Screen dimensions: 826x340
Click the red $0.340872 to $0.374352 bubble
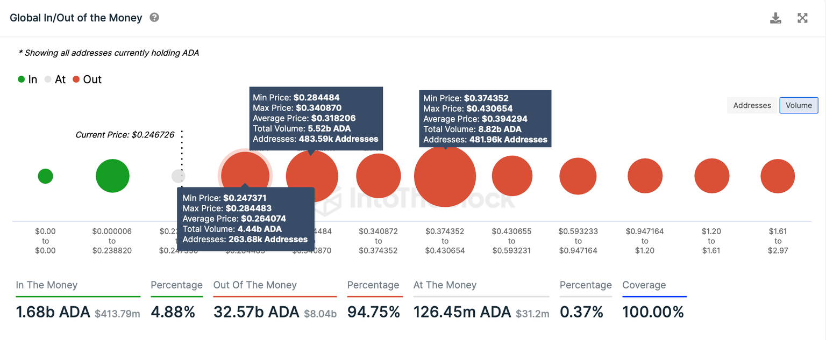(x=379, y=176)
